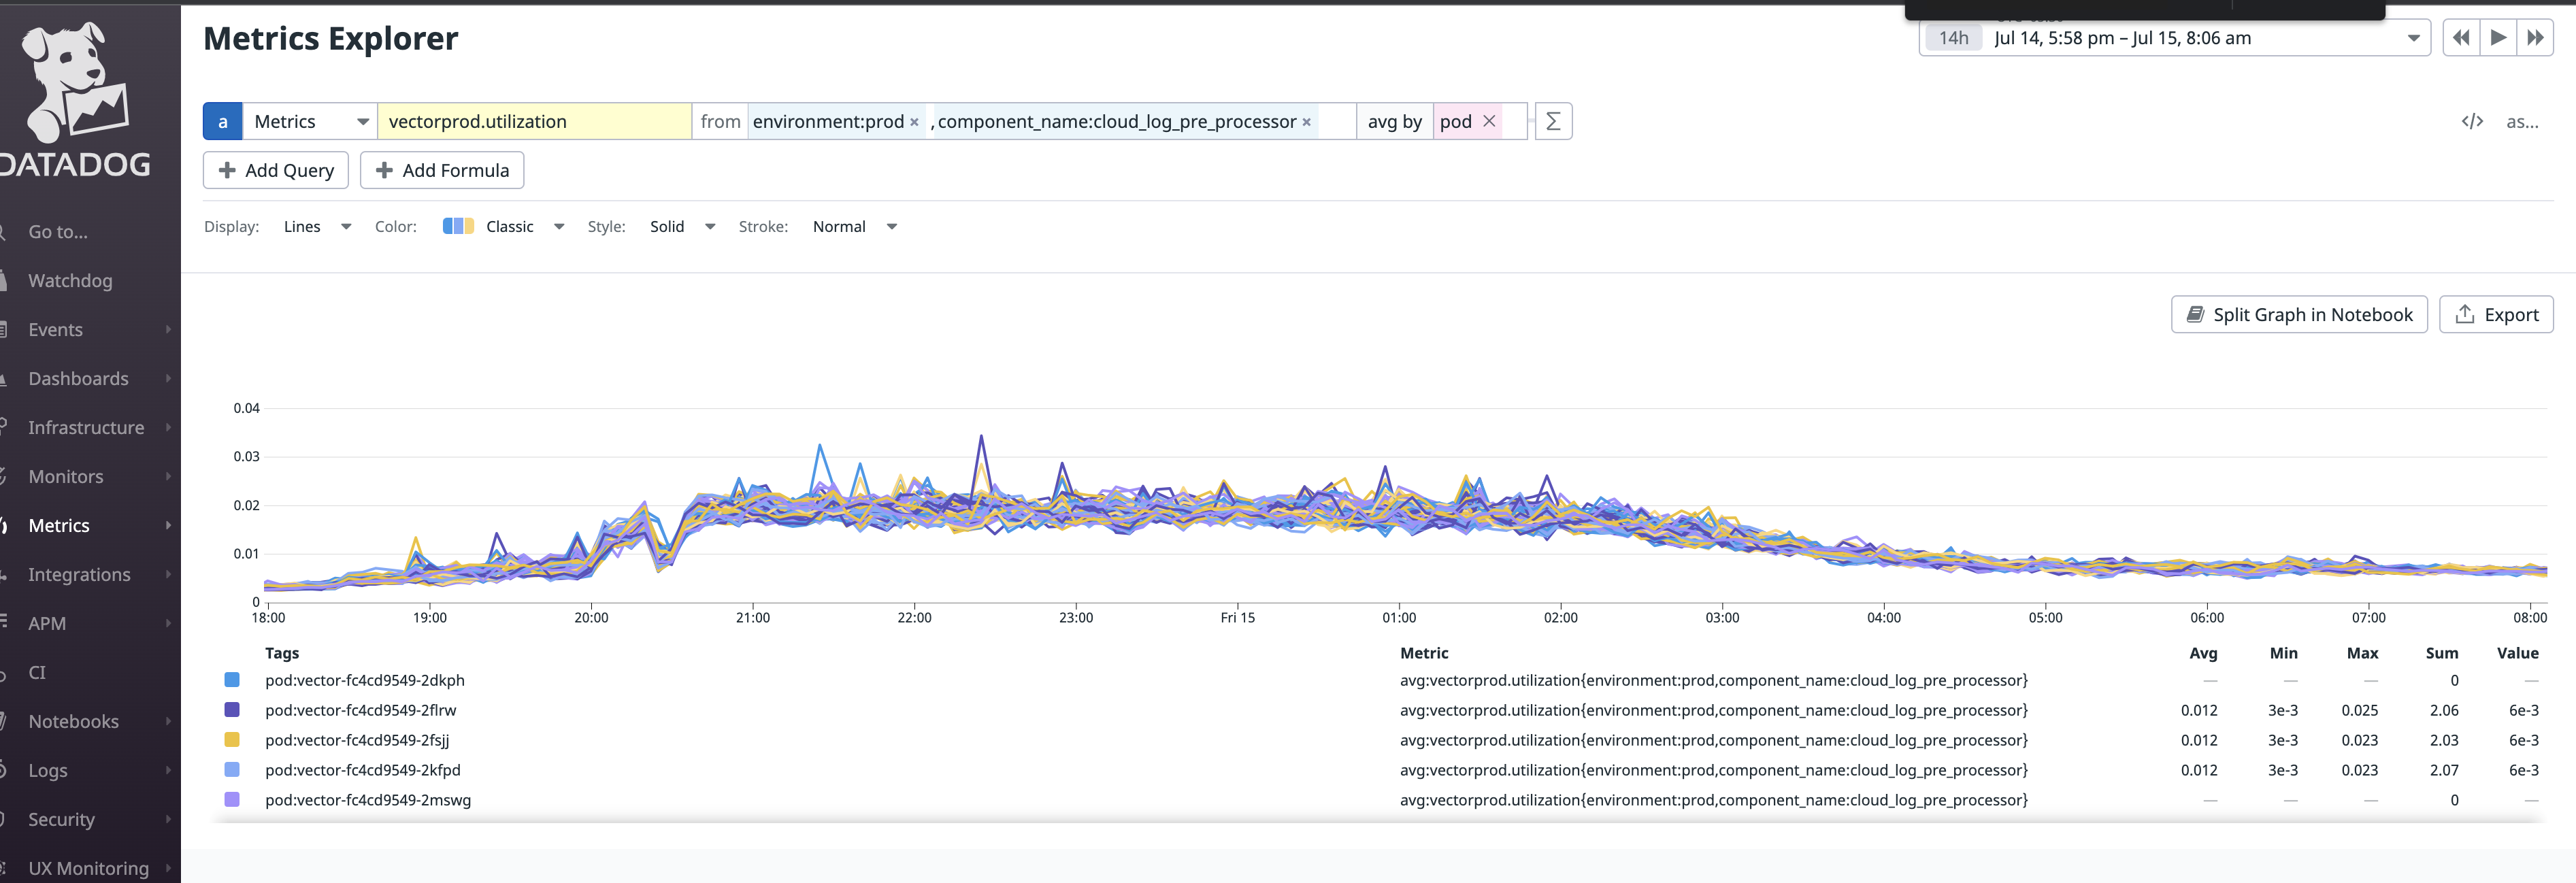2576x883 pixels.
Task: Open the UX Monitoring sidebar menu
Action: (x=90, y=868)
